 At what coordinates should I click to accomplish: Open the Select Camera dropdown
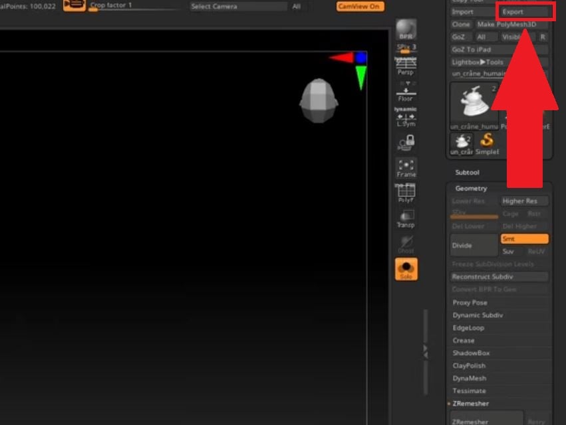click(238, 7)
